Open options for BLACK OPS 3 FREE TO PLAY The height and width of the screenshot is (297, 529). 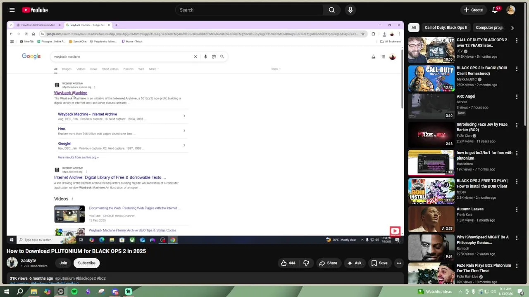[517, 181]
